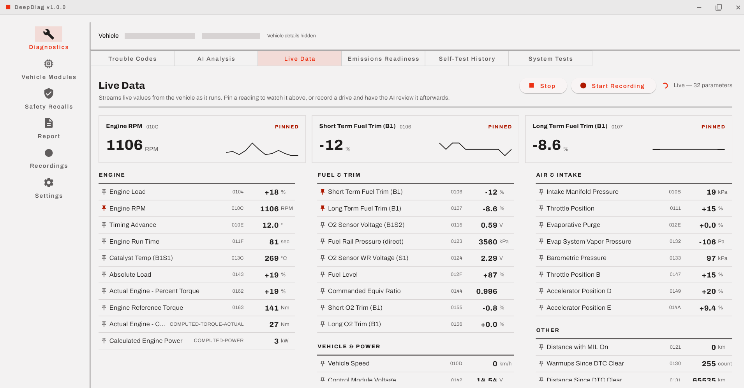The width and height of the screenshot is (744, 388).
Task: Pin the Barometric Pressure reading
Action: (x=541, y=258)
